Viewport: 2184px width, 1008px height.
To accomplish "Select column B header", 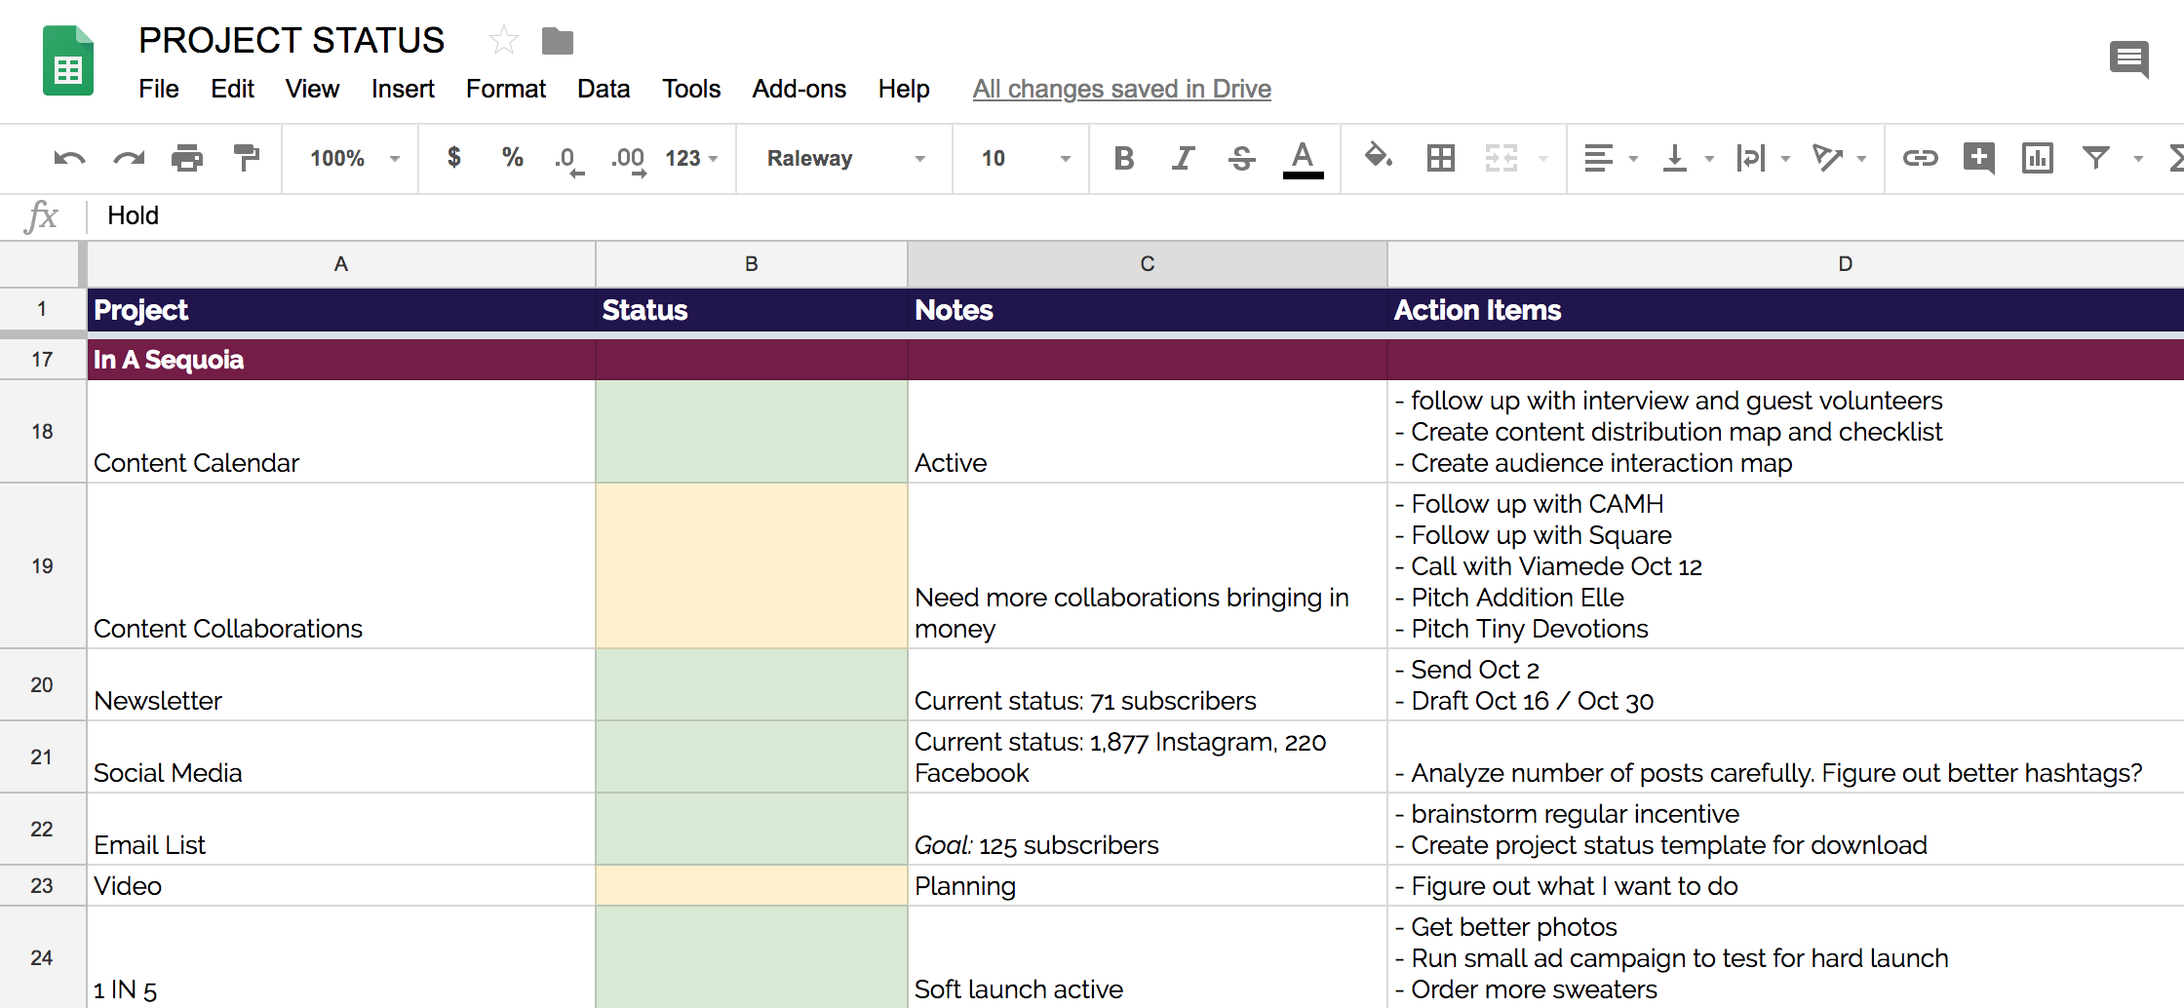I will tap(752, 264).
